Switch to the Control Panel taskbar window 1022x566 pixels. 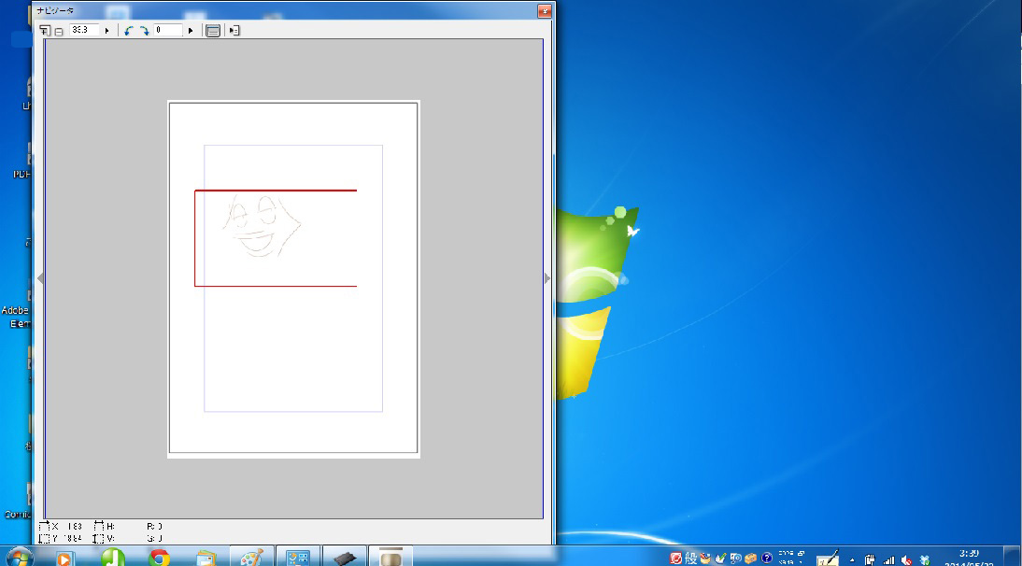(298, 558)
